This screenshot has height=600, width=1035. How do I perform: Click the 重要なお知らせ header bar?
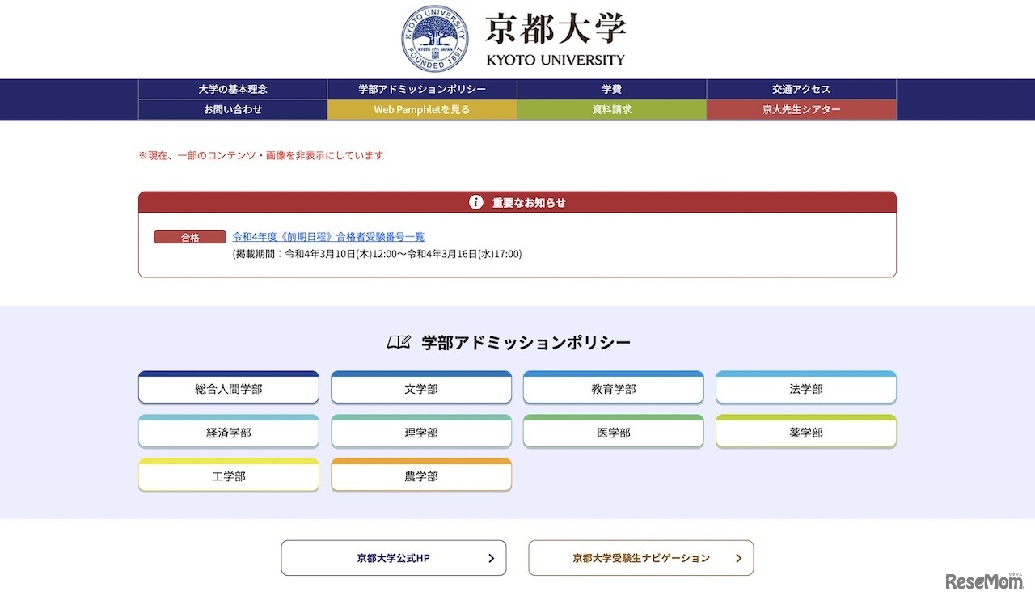tap(517, 202)
